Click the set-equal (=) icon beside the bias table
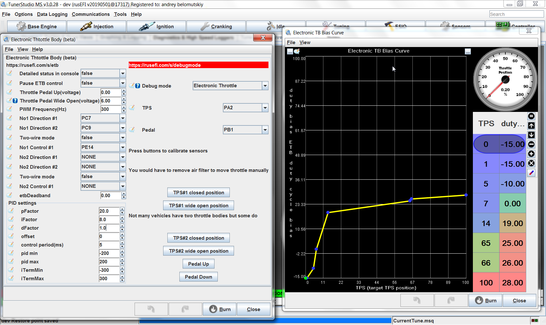The image size is (546, 325). click(531, 116)
